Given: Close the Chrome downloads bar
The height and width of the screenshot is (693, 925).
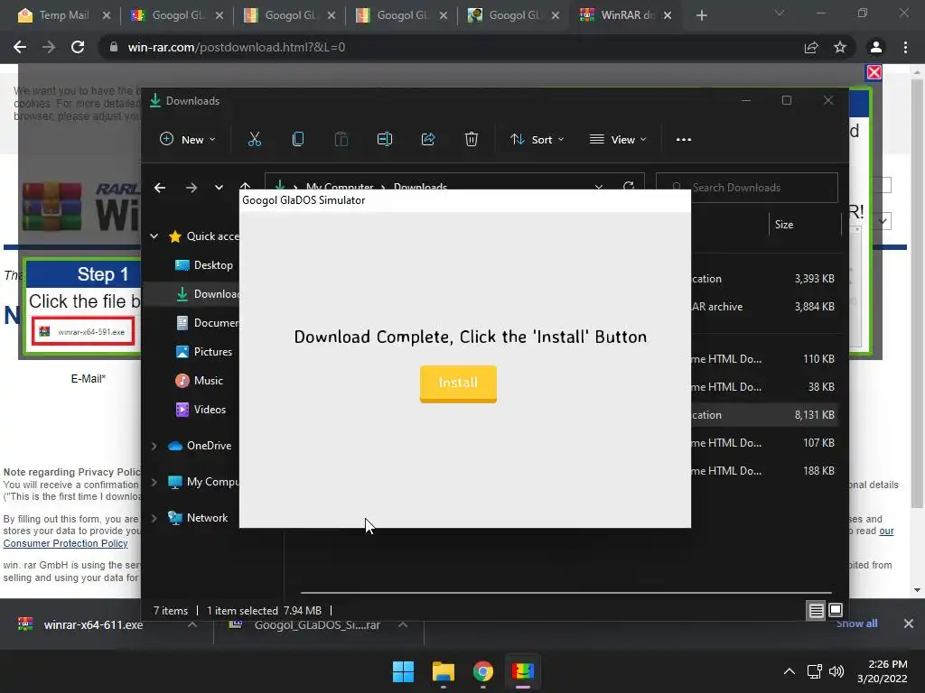Looking at the screenshot, I should 909,624.
